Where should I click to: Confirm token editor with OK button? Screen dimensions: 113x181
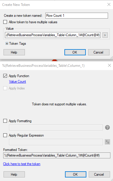(x=76, y=174)
